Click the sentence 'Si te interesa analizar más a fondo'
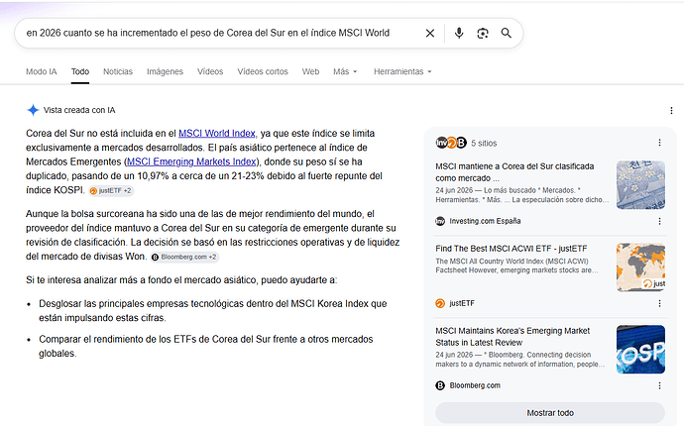Screen dimensions: 684x426 (181, 280)
